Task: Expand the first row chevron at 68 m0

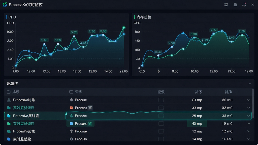Action: [249, 100]
